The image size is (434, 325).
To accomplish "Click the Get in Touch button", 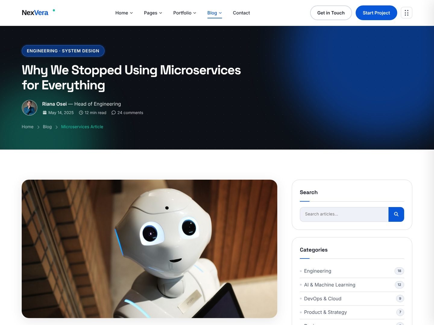I will (x=331, y=13).
